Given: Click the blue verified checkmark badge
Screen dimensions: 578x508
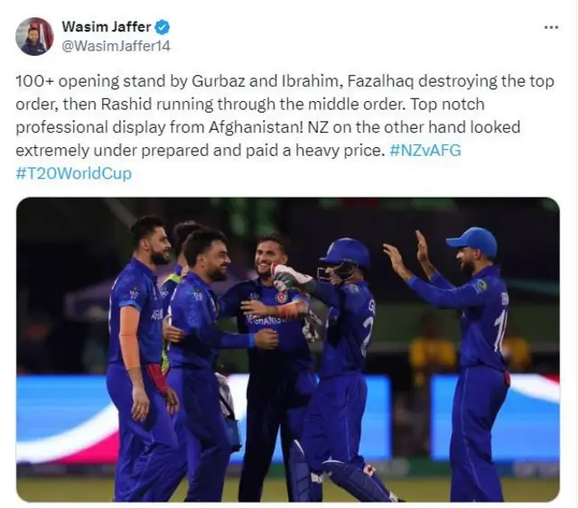Looking at the screenshot, I should click(163, 27).
